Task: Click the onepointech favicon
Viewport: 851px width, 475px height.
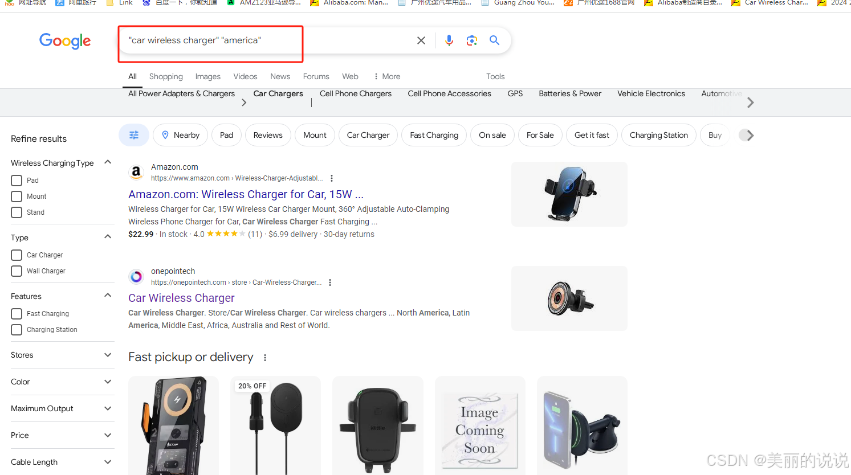Action: click(x=136, y=277)
